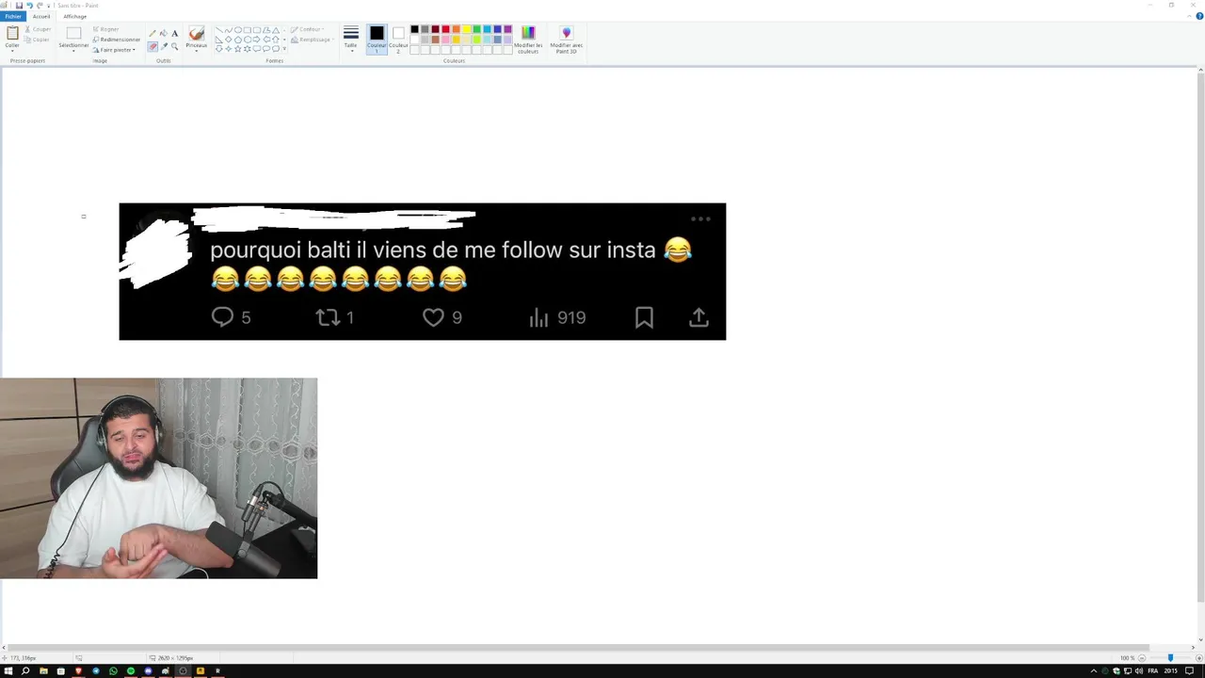Click the Undo arrow in title bar
The width and height of the screenshot is (1205, 678).
coord(29,5)
